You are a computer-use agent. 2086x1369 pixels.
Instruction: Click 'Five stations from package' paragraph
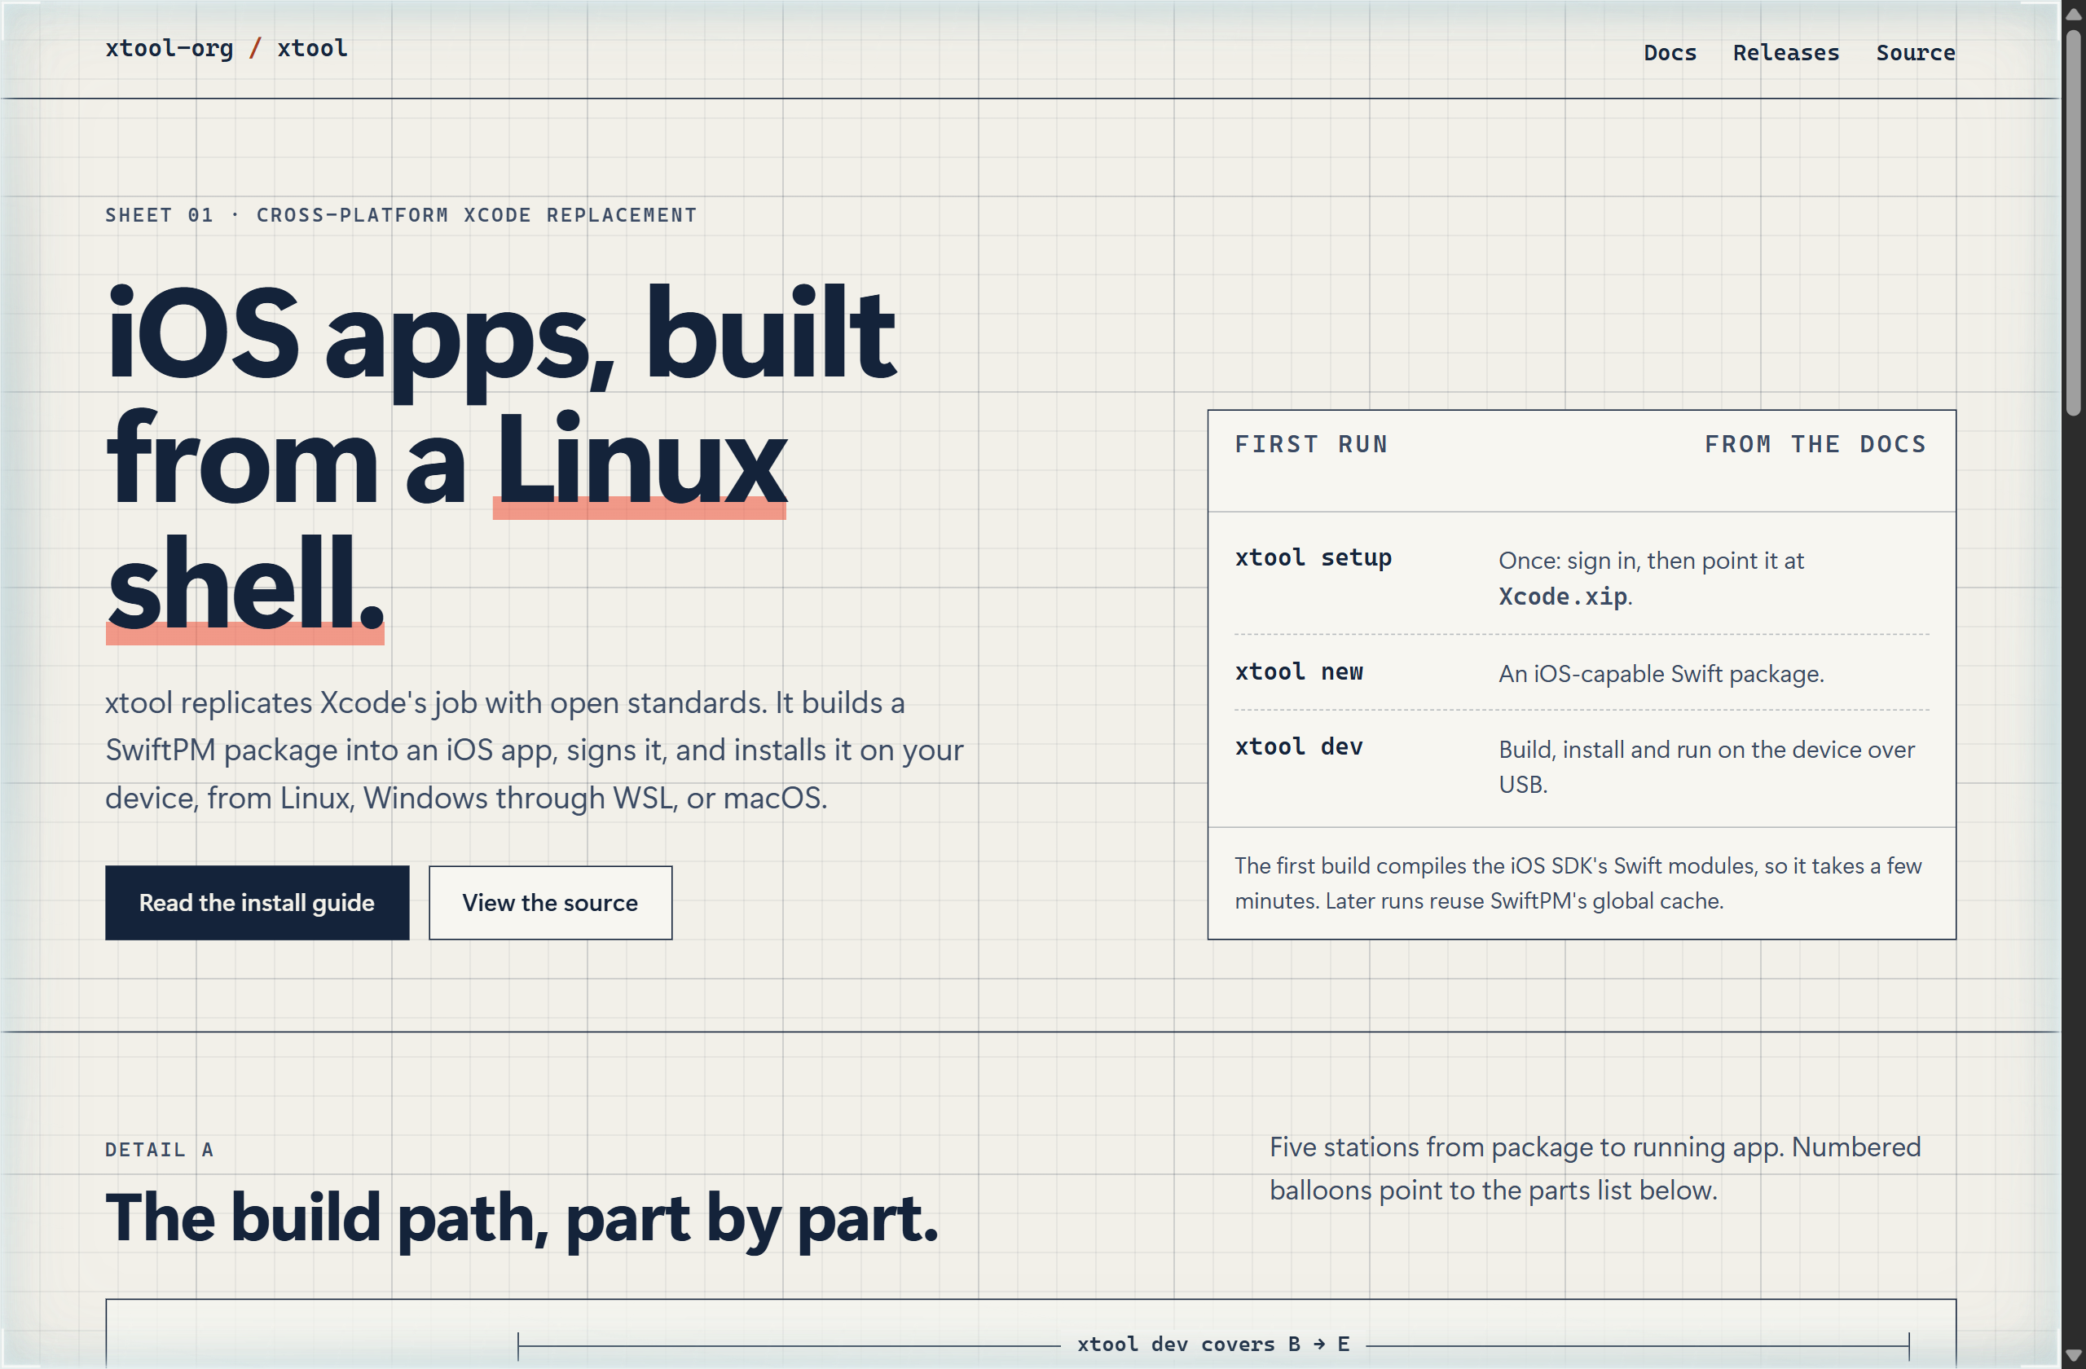coord(1595,1169)
